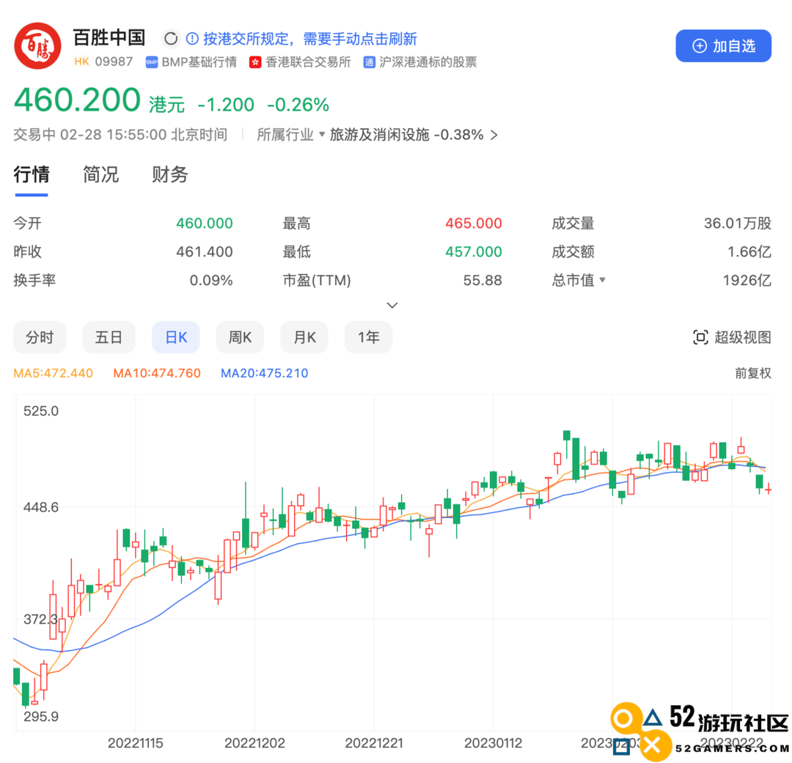Select the 1年 chart period

[368, 337]
